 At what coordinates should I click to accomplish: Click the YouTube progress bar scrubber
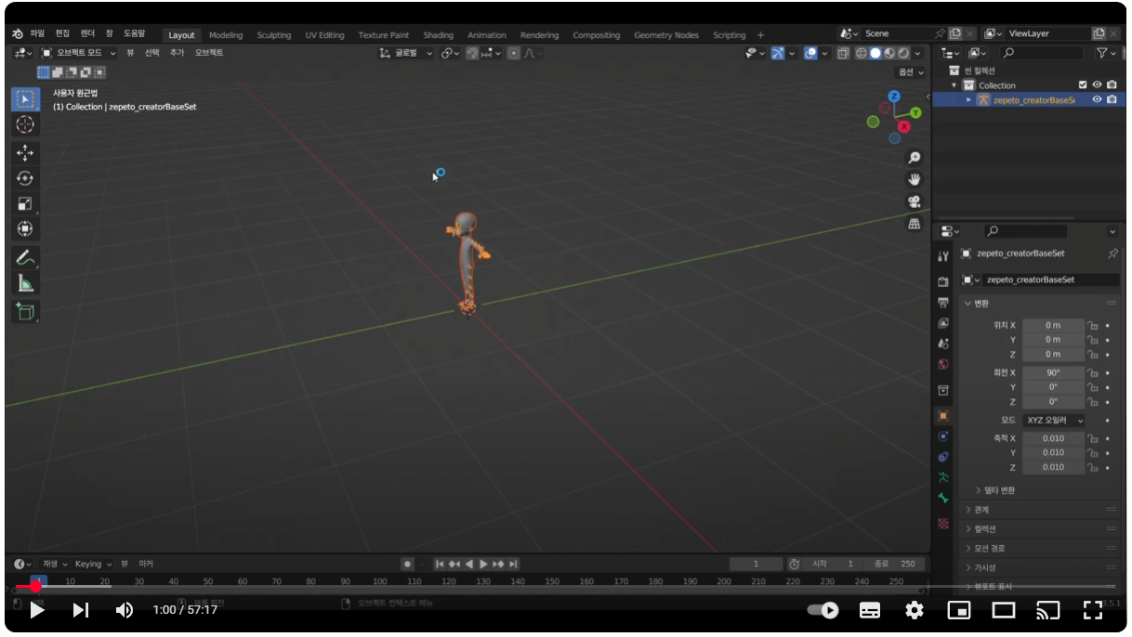pos(35,586)
